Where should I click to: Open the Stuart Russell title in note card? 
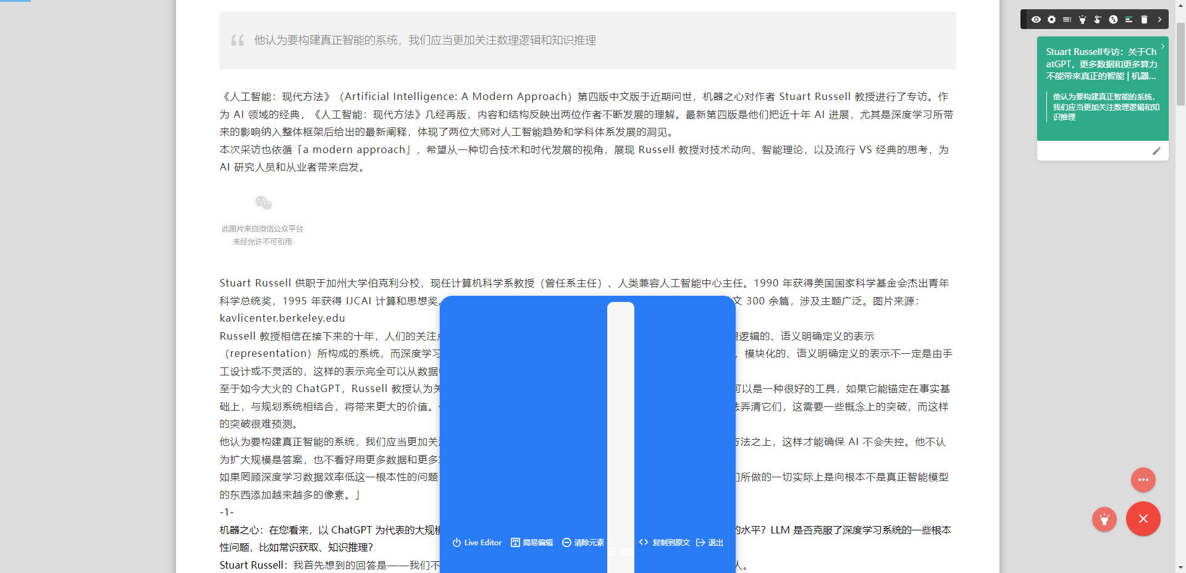pyautogui.click(x=1101, y=64)
